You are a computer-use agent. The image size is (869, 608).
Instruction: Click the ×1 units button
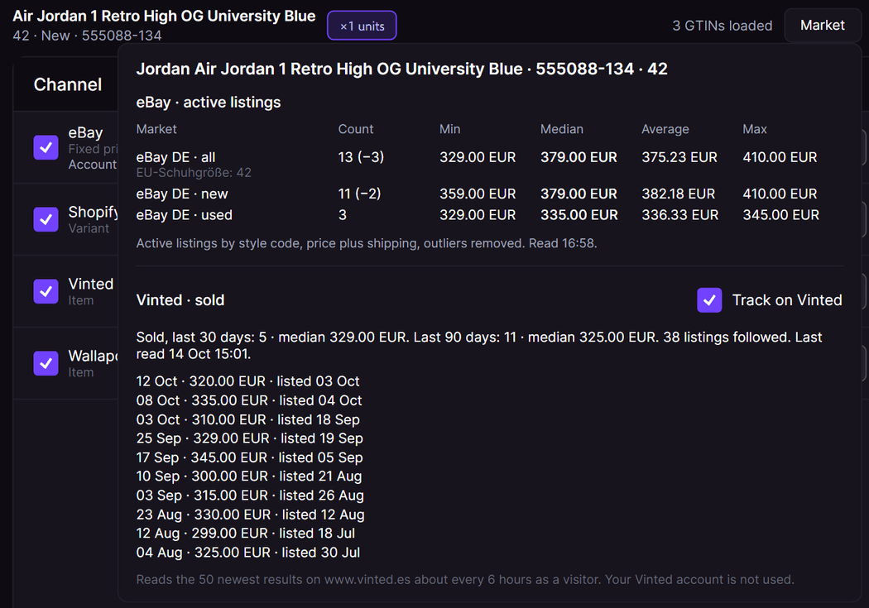pyautogui.click(x=362, y=26)
